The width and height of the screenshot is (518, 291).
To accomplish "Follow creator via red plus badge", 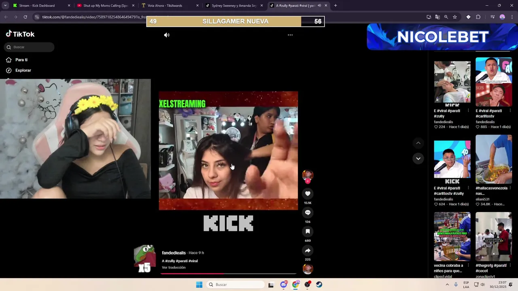I will tap(308, 181).
